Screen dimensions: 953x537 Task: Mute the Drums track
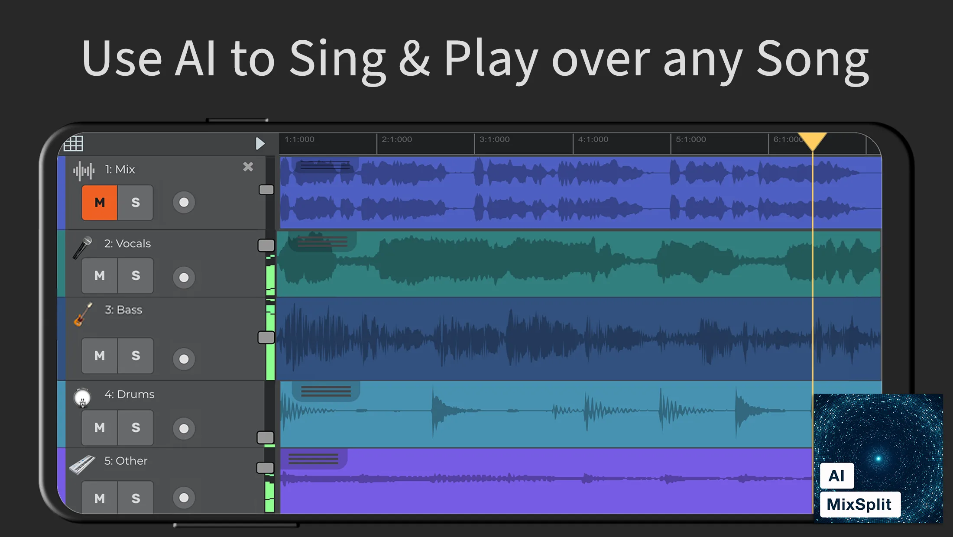[99, 428]
